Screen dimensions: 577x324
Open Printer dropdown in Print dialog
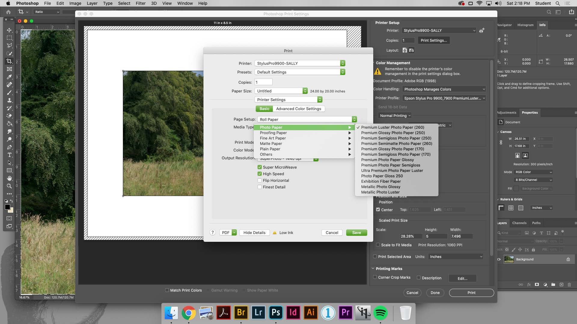pyautogui.click(x=300, y=63)
